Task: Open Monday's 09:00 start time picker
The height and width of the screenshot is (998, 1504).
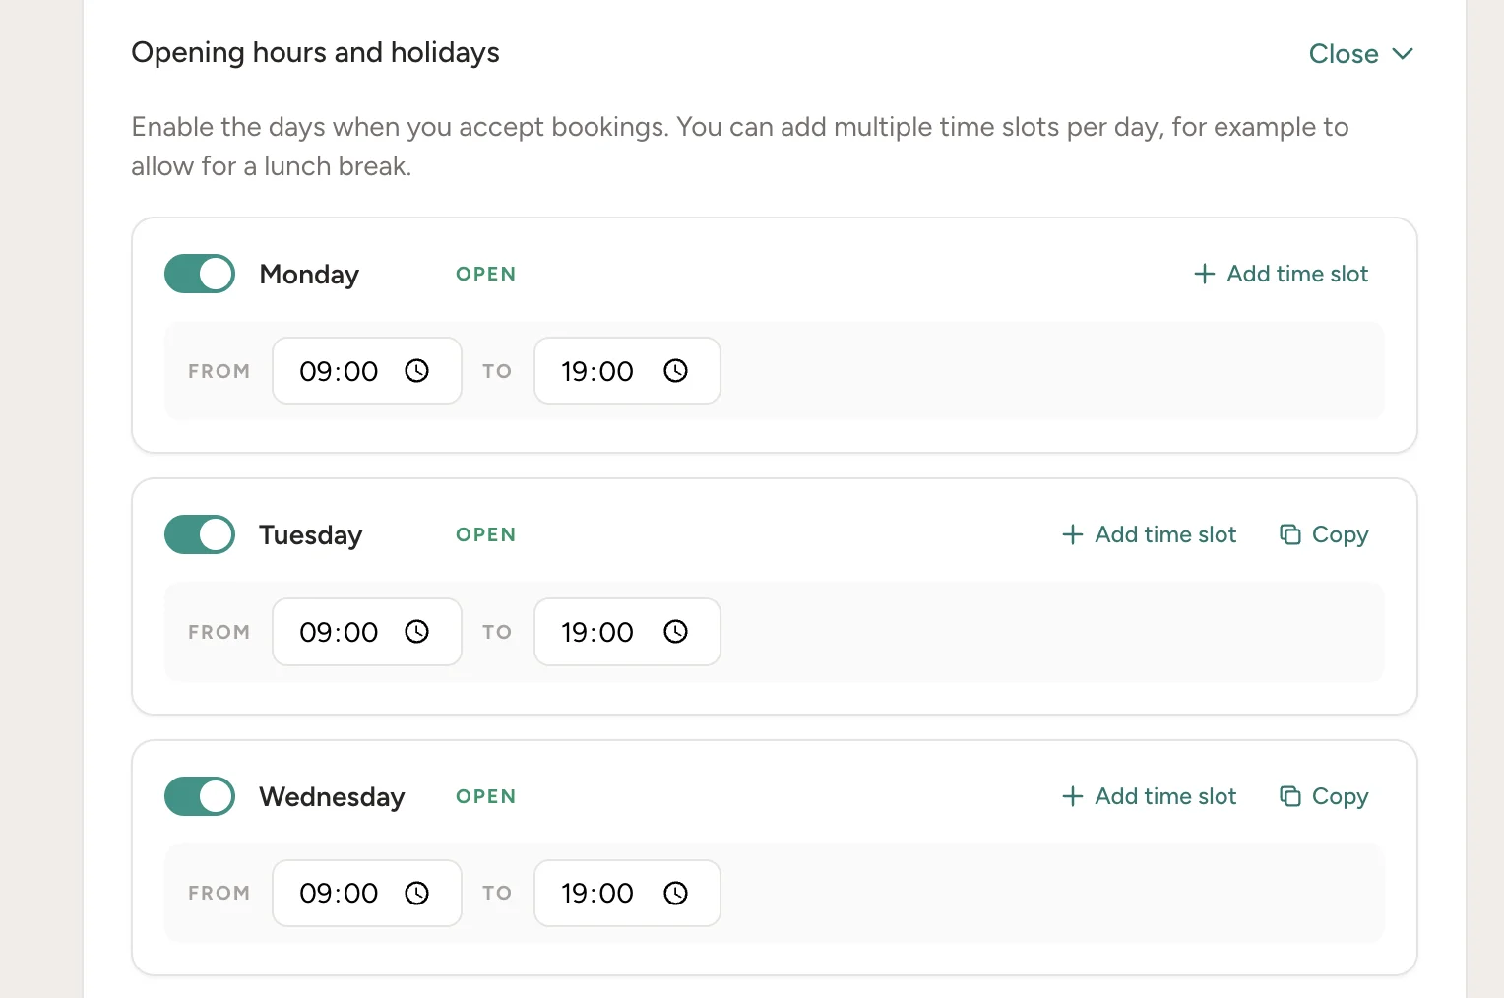Action: (x=367, y=371)
